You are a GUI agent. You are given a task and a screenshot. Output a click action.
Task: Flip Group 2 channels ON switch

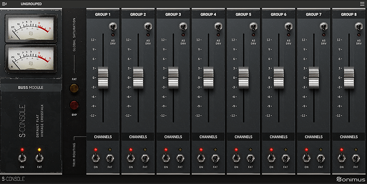click(x=131, y=158)
